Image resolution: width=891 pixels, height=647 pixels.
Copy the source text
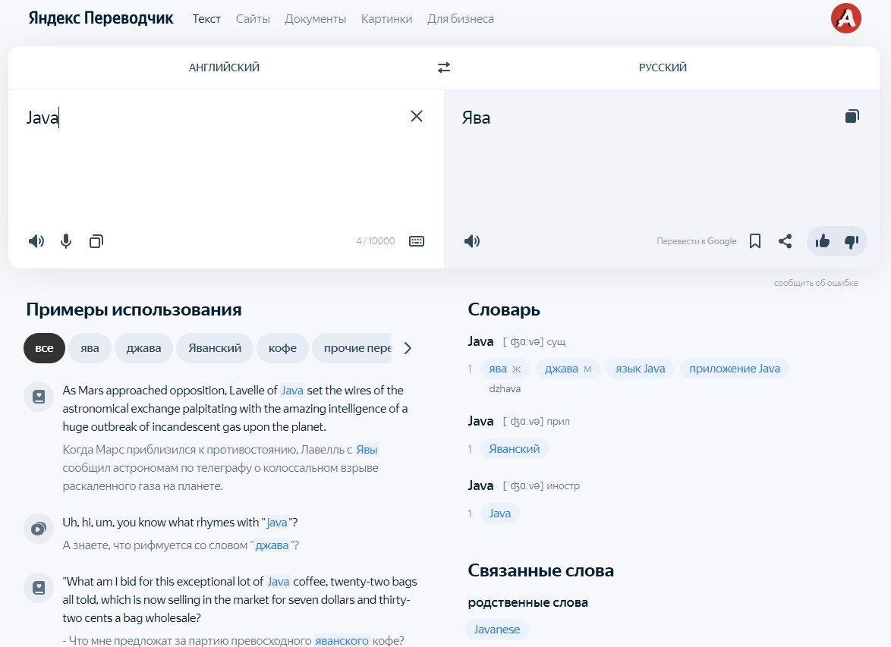pos(96,241)
